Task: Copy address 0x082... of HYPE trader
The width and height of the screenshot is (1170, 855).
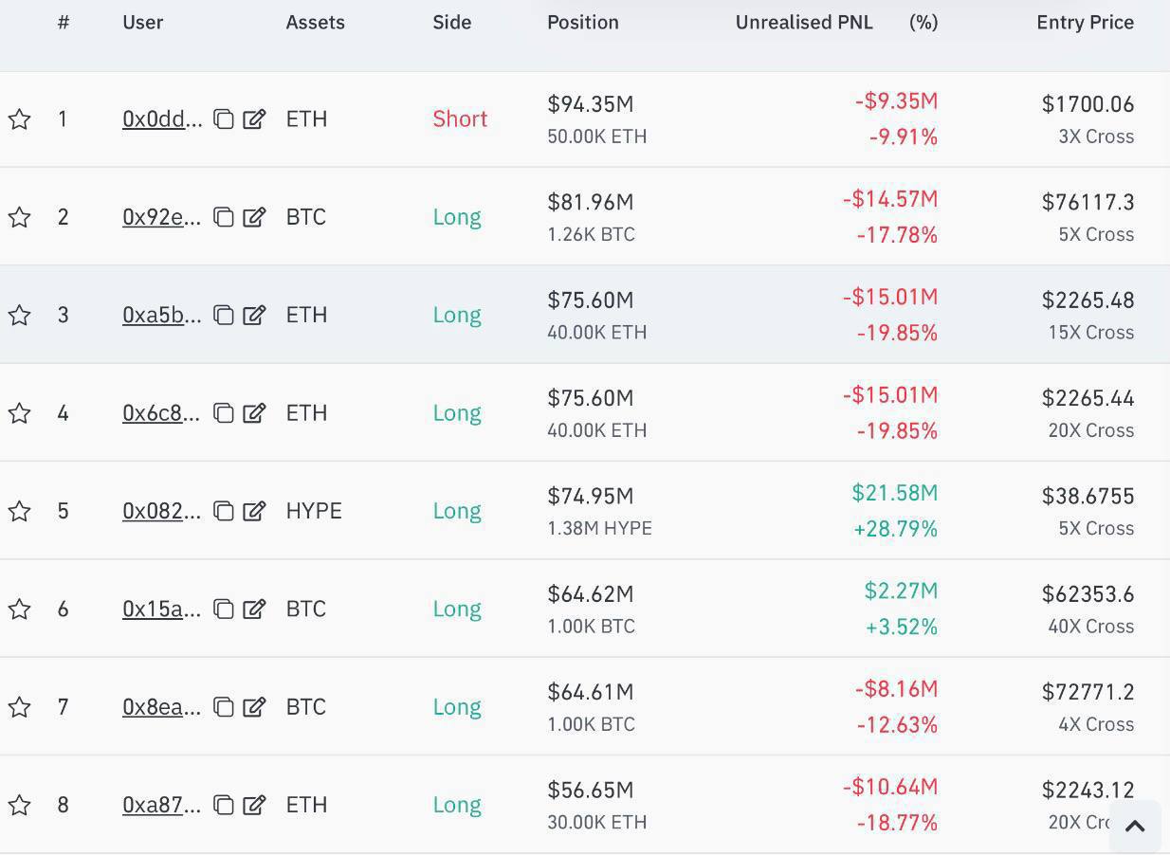Action: pos(223,511)
